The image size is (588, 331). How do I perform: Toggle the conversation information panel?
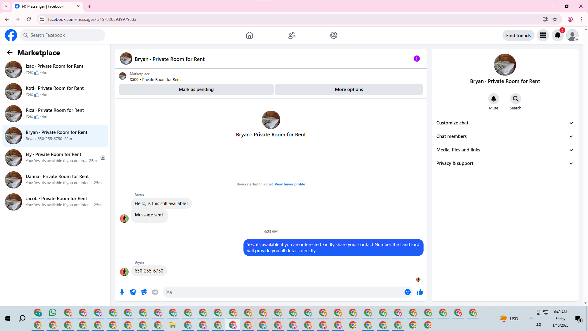pyautogui.click(x=417, y=59)
